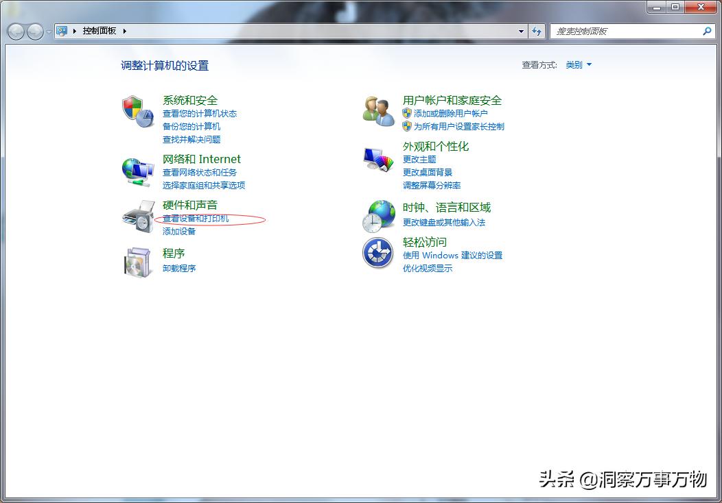Click the 轻松访问 accessibility icon

378,252
